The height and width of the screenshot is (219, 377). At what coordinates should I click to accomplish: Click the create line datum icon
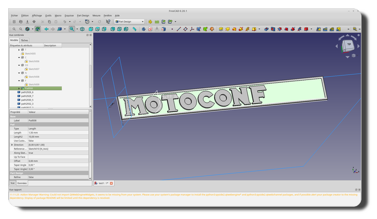pos(178,29)
